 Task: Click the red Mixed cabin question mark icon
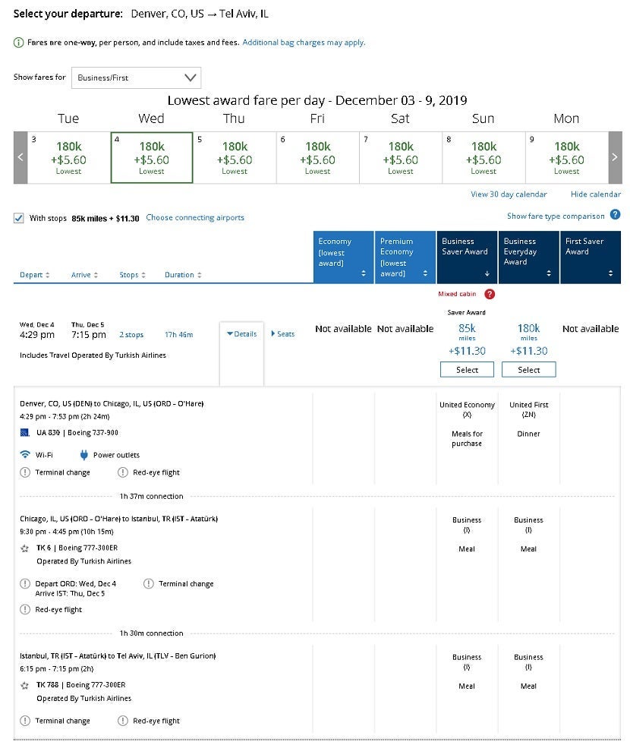point(490,295)
